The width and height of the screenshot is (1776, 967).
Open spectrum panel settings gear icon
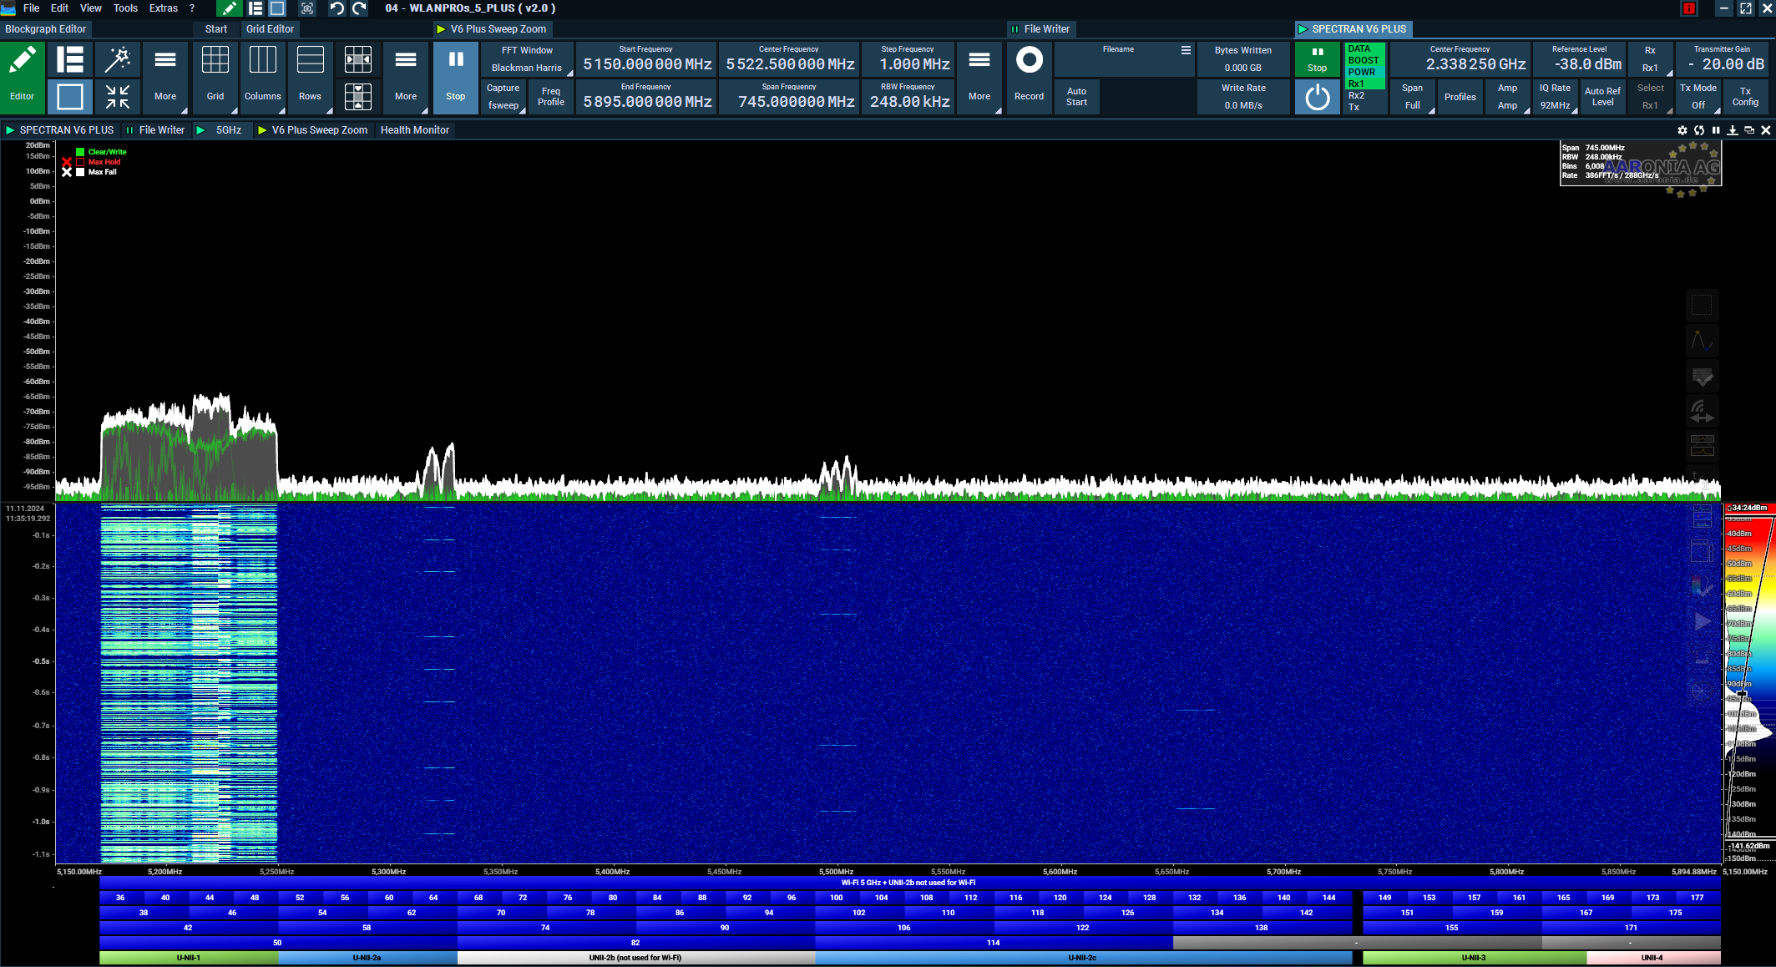[x=1682, y=130]
